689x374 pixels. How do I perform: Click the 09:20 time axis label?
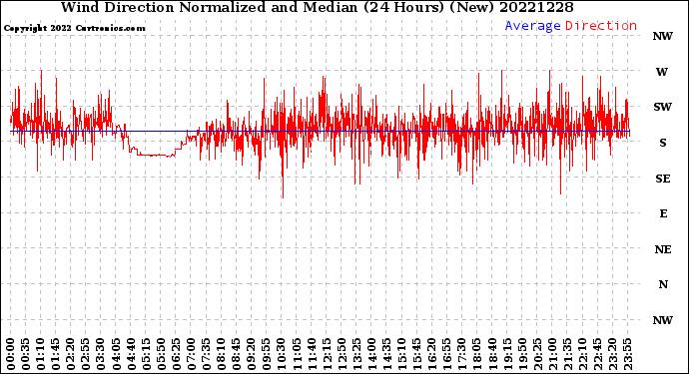252,354
